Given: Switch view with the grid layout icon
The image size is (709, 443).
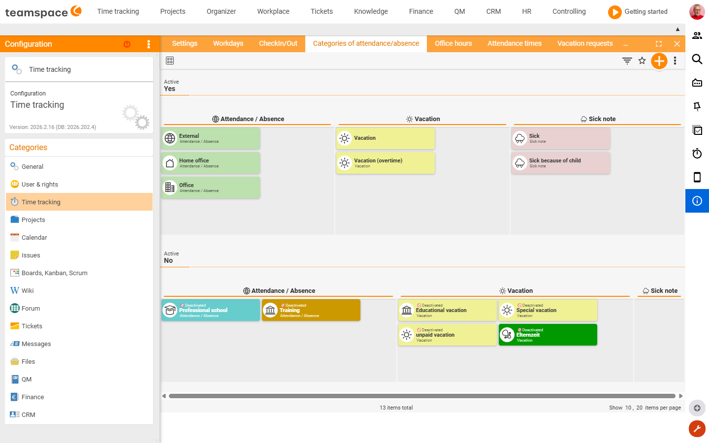Looking at the screenshot, I should [170, 61].
